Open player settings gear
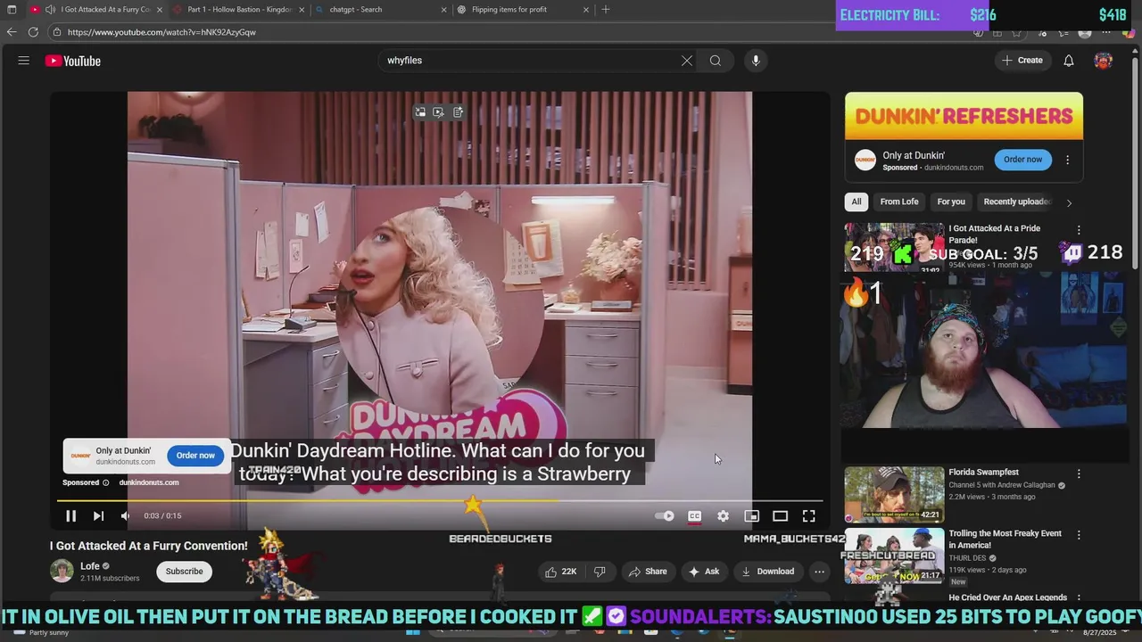This screenshot has height=642, width=1142. 723,515
